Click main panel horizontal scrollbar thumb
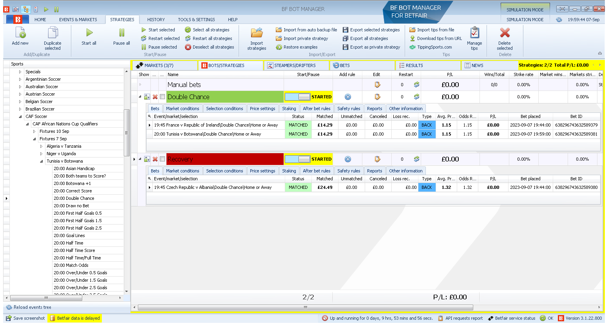Screen dimensions: 608x326 pos(306,307)
